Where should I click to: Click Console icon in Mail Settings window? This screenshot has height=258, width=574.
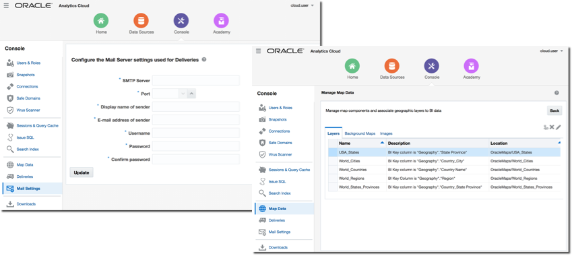pos(181,21)
